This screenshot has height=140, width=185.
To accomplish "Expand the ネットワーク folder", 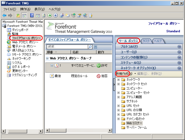I will pos(118,80).
